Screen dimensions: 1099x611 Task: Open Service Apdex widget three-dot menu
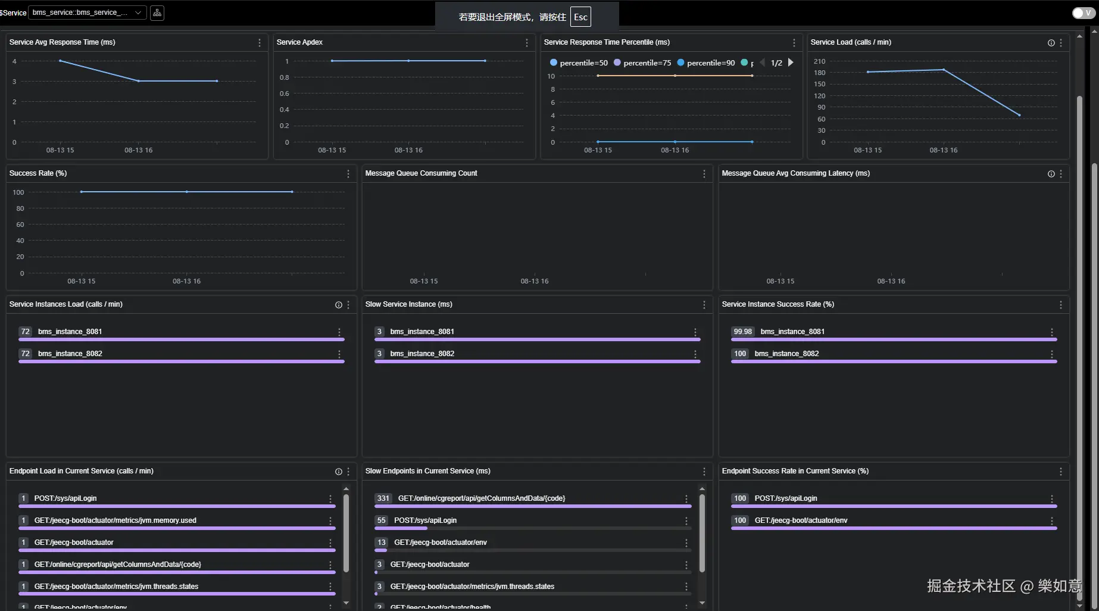point(527,43)
